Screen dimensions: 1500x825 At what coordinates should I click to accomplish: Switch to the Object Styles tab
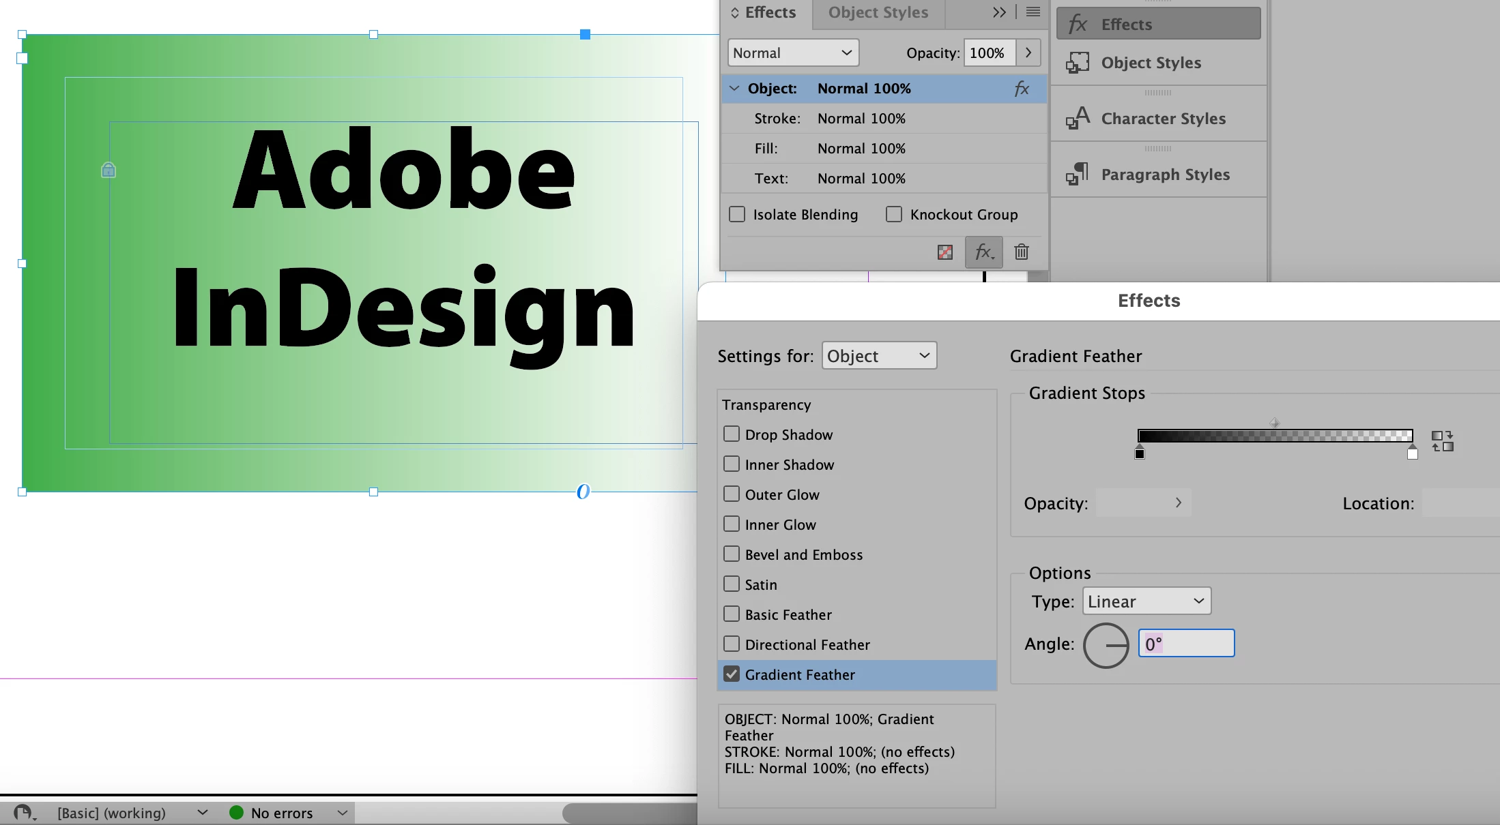[878, 13]
